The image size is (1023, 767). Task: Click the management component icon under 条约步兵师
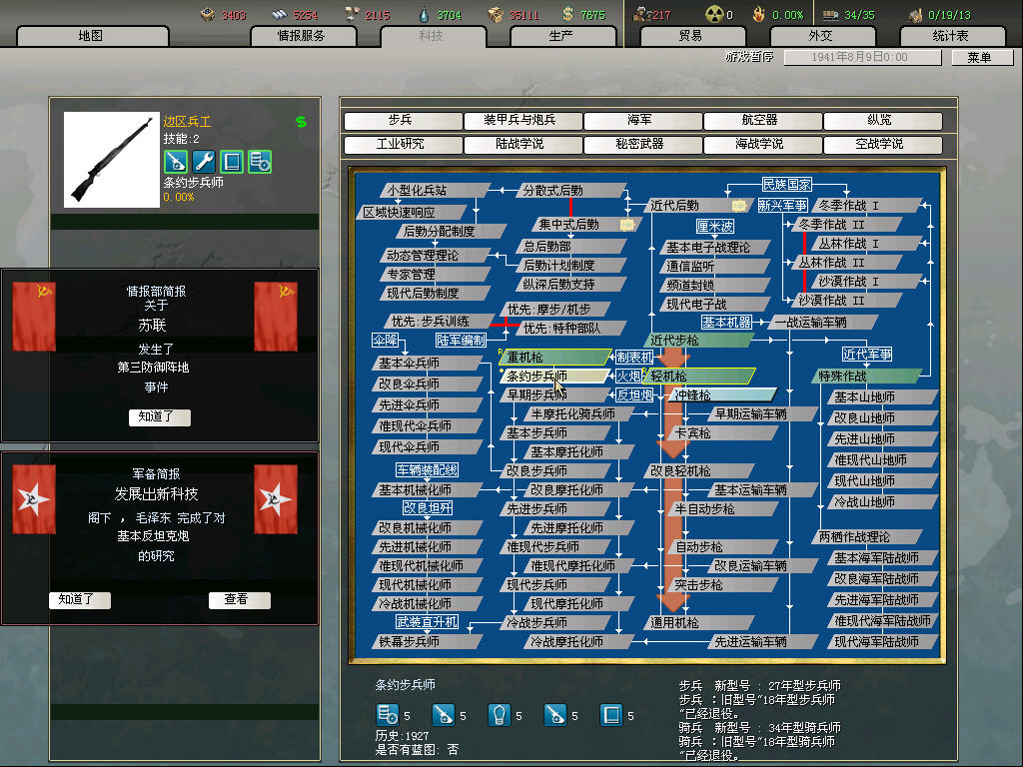(x=388, y=715)
